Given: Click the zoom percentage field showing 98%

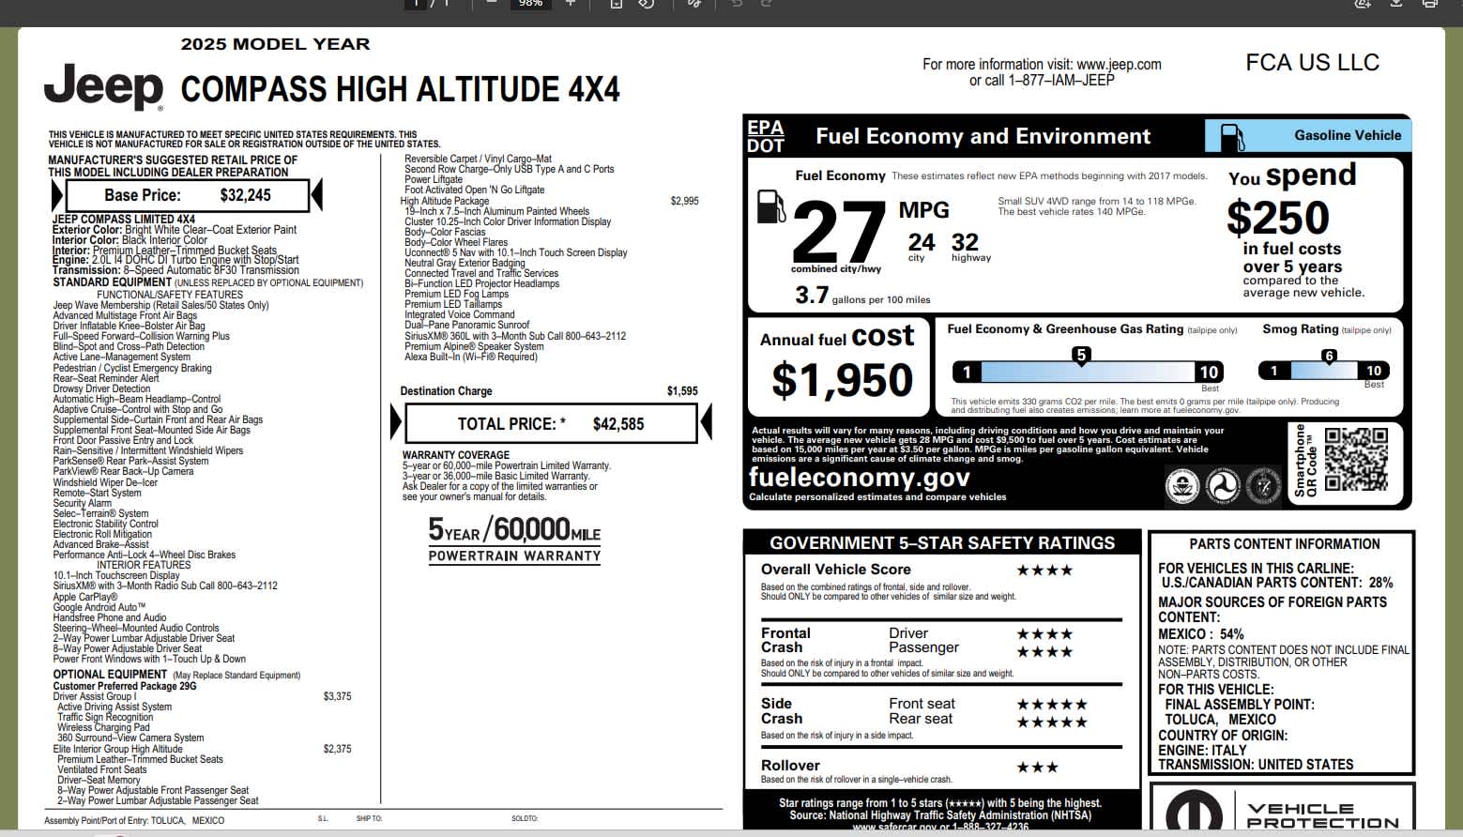Looking at the screenshot, I should pos(530,3).
